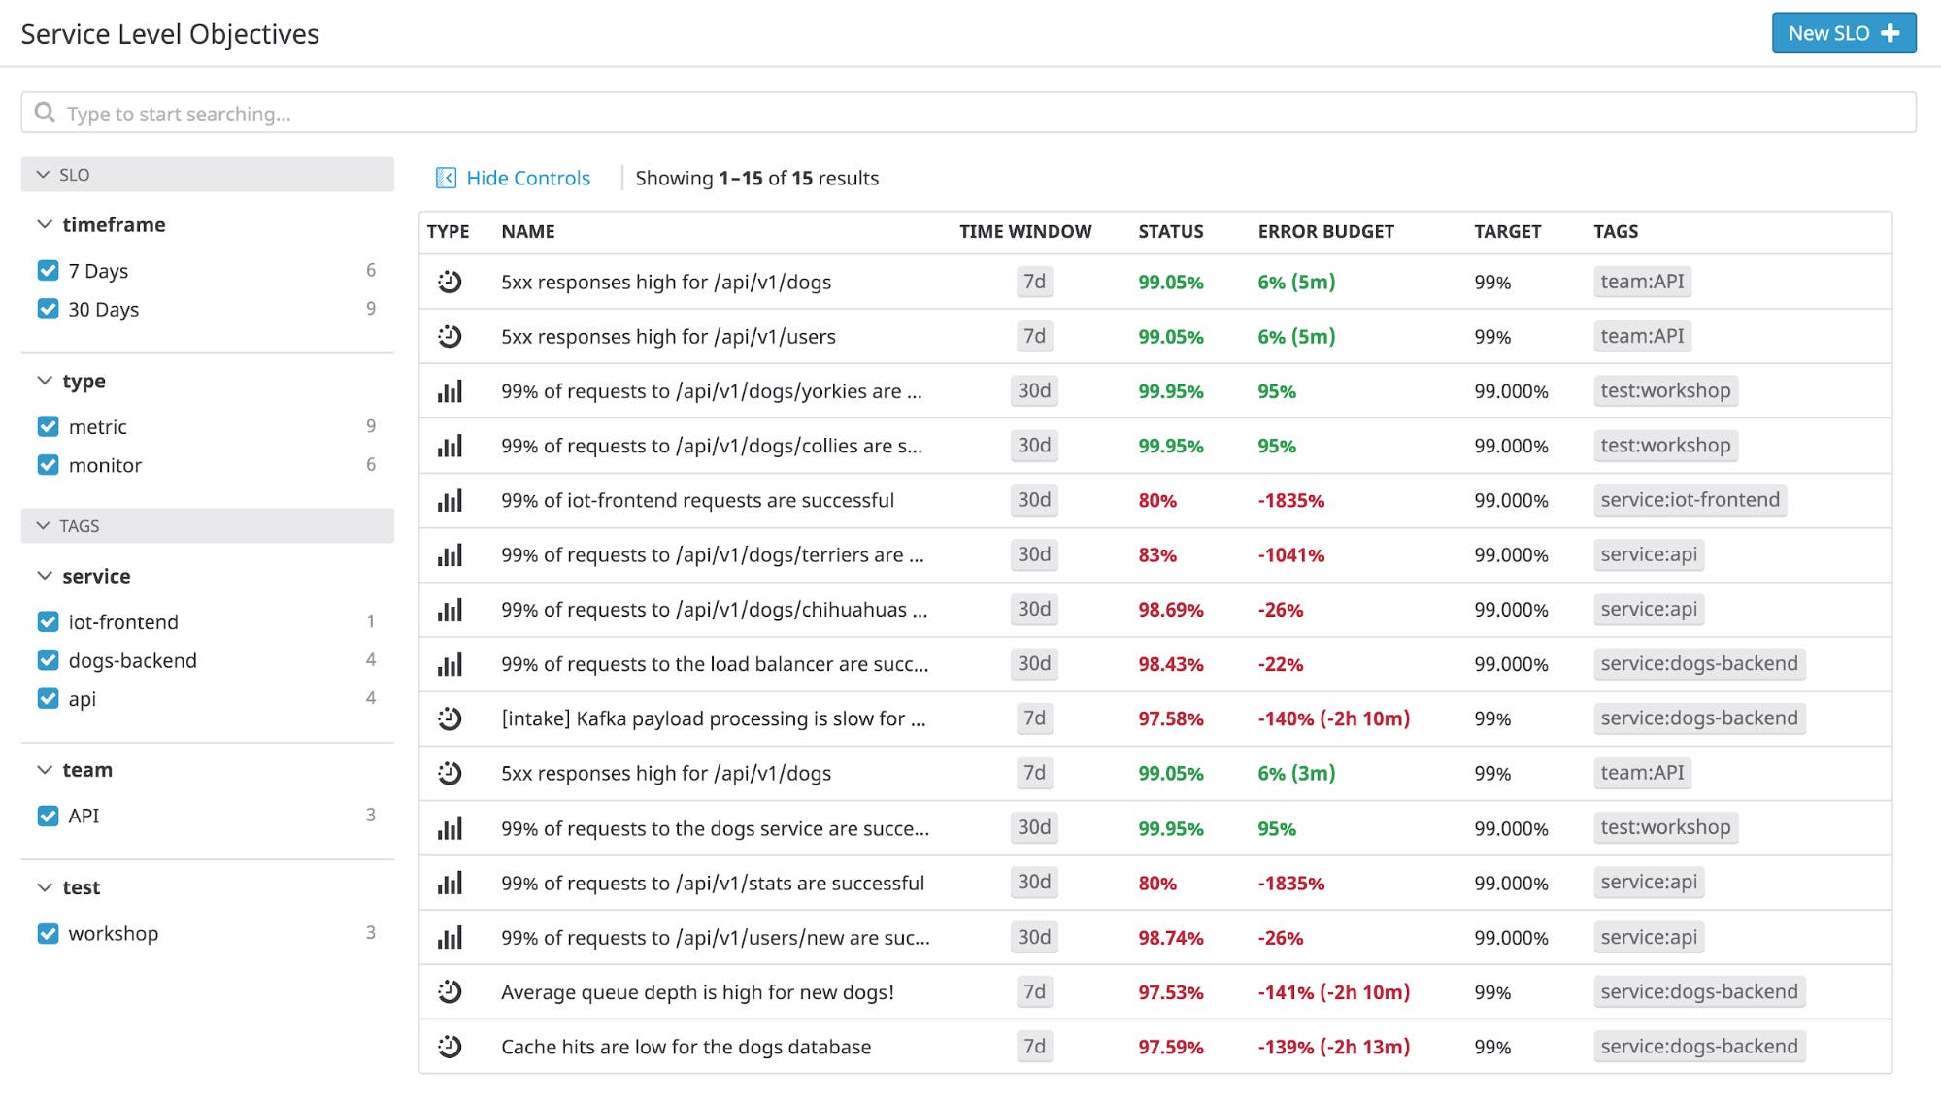Click the metric icon beside "99% of iot-frontend requests are successful"

(x=451, y=500)
